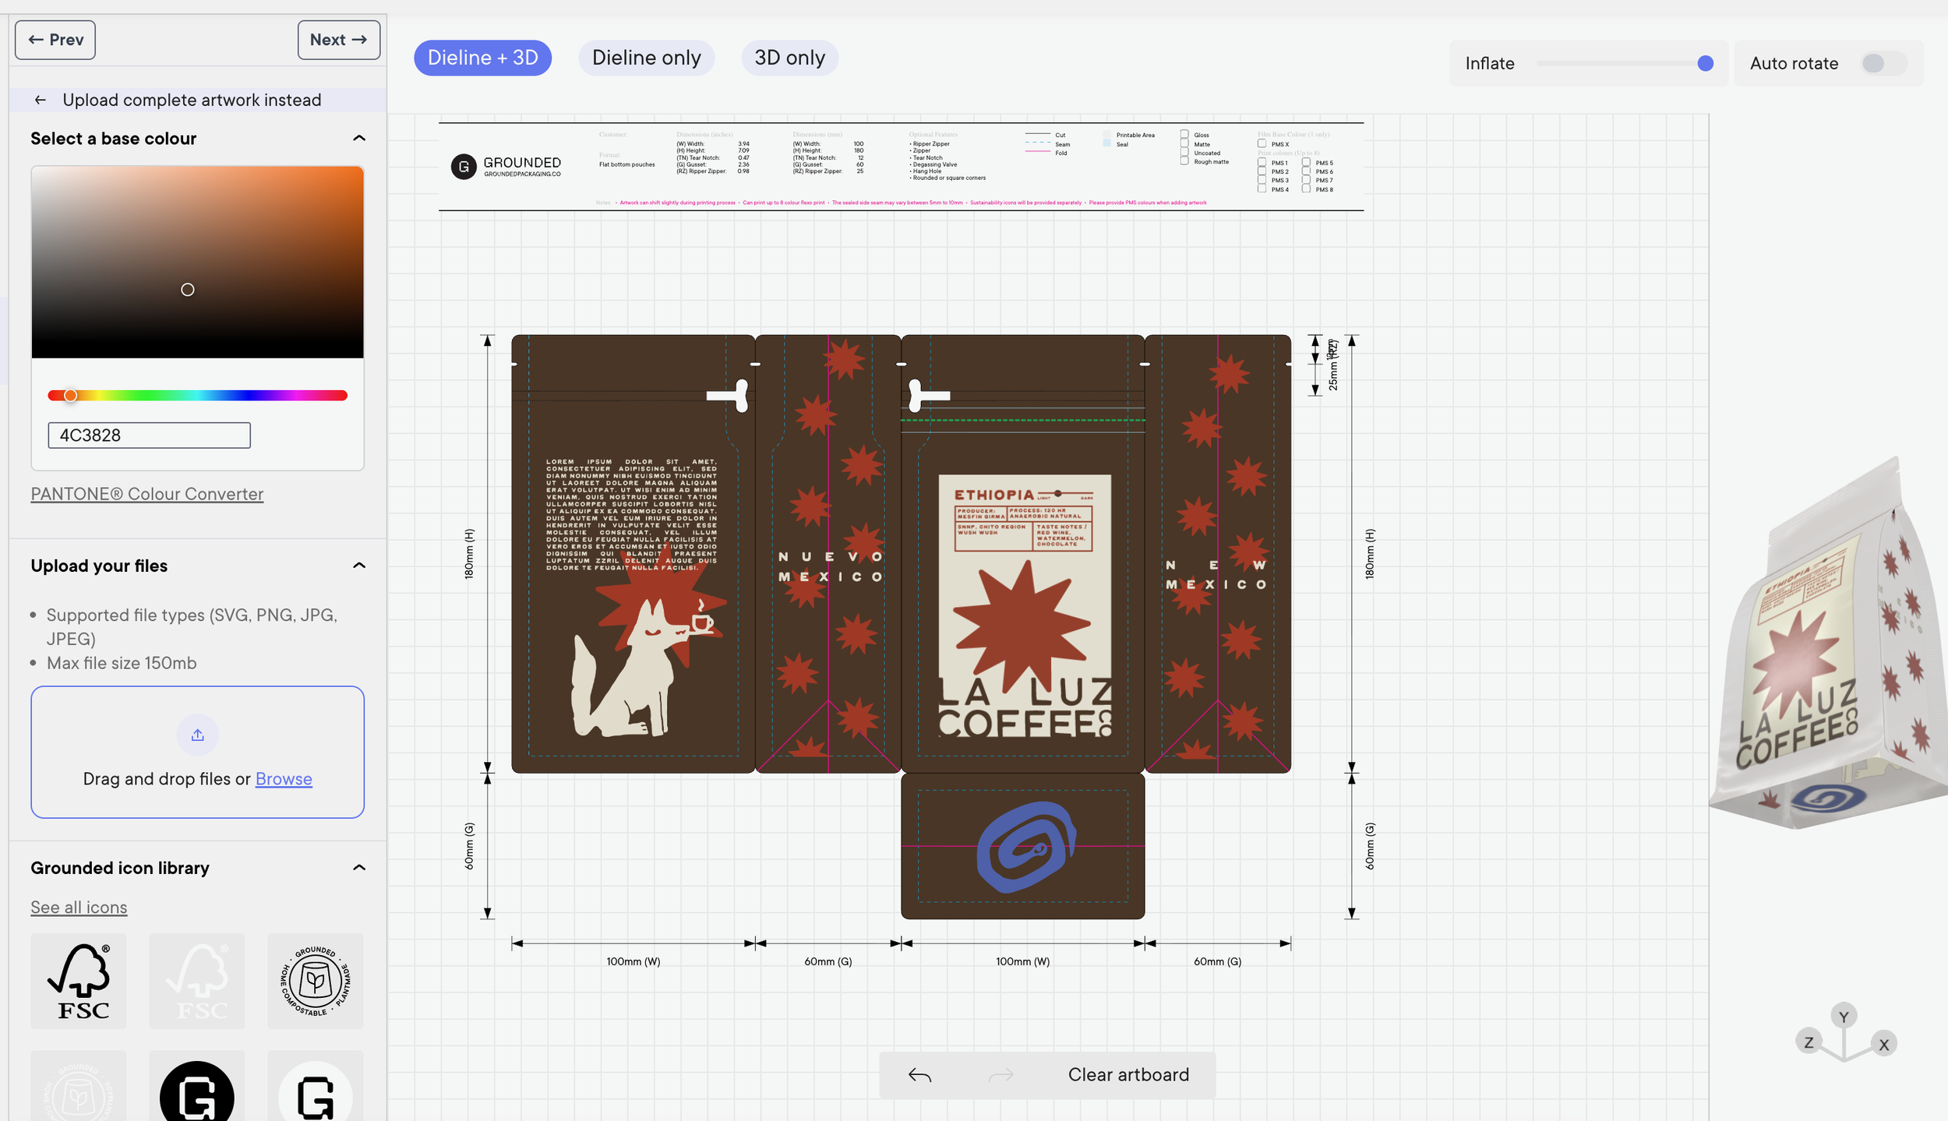Click the undo arrow icon
Viewport: 1948px width, 1121px height.
coord(919,1075)
